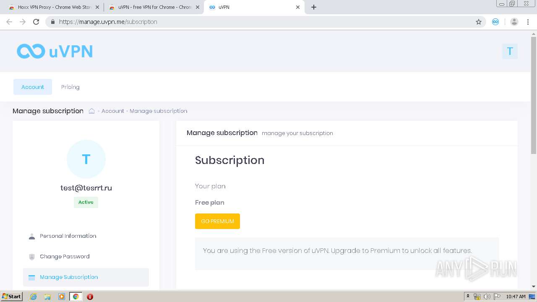Bookmark this page with star icon
This screenshot has width=537, height=302.
click(x=478, y=22)
